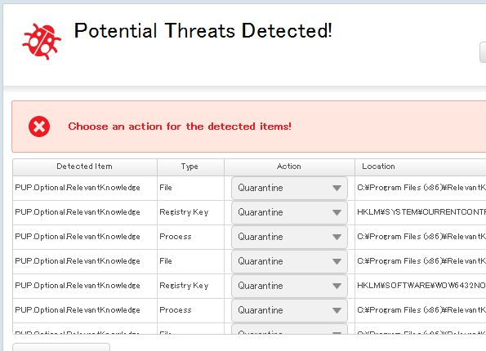This screenshot has height=351, width=486.
Task: Click the partially visible button at top right
Action: [483, 52]
